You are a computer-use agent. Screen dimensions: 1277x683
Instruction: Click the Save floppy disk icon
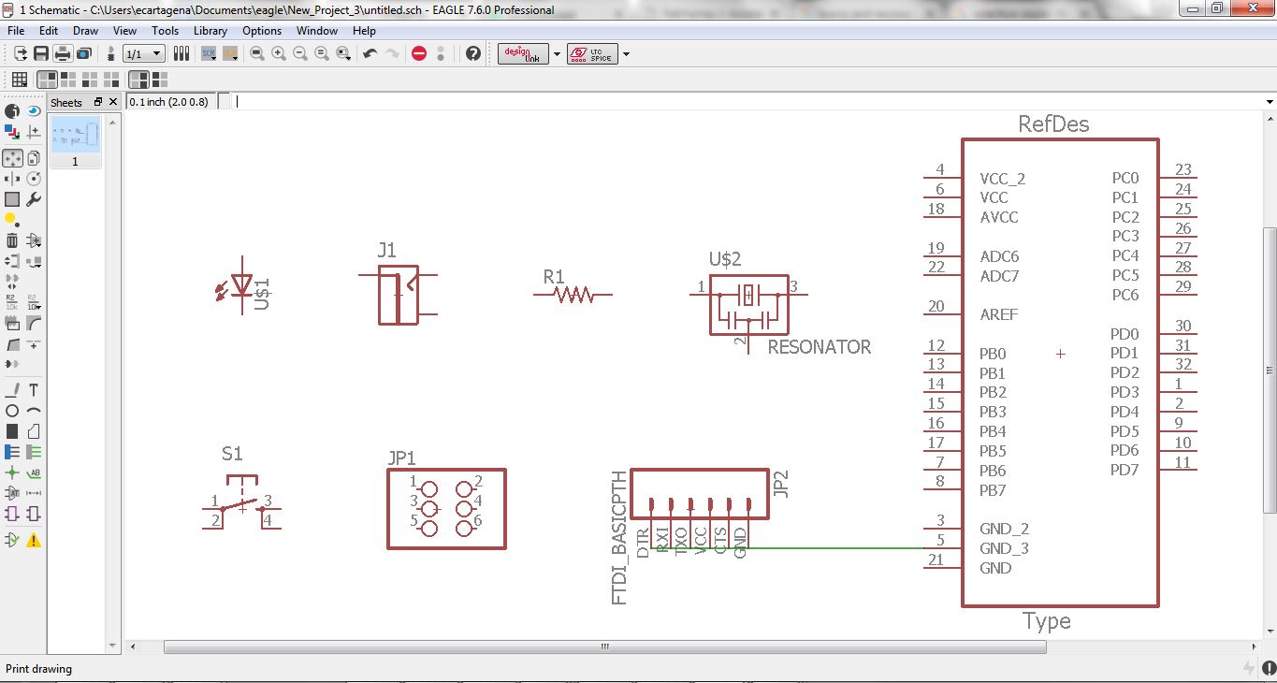pos(40,53)
